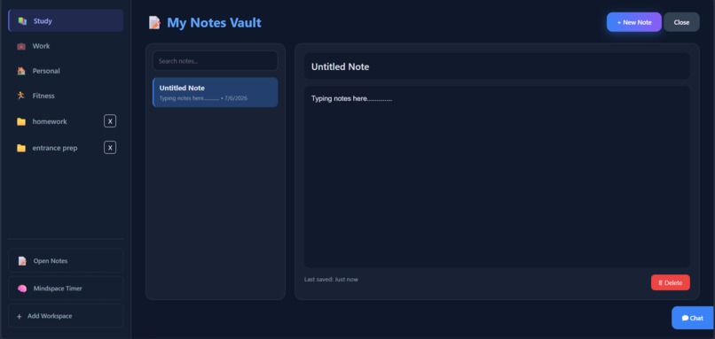This screenshot has height=339, width=715.
Task: Click the entrance prep folder icon
Action: pos(21,148)
